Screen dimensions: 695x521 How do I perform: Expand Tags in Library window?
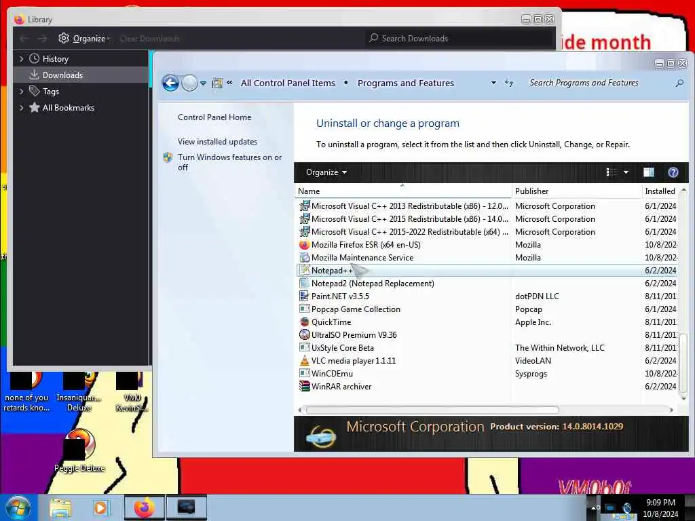point(21,92)
